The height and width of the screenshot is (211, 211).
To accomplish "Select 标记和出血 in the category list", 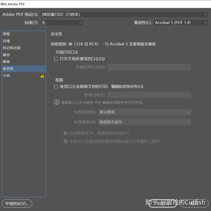I will (x=24, y=48).
